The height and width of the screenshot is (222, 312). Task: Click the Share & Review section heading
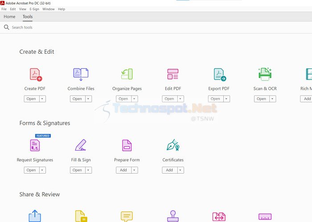[x=39, y=194]
